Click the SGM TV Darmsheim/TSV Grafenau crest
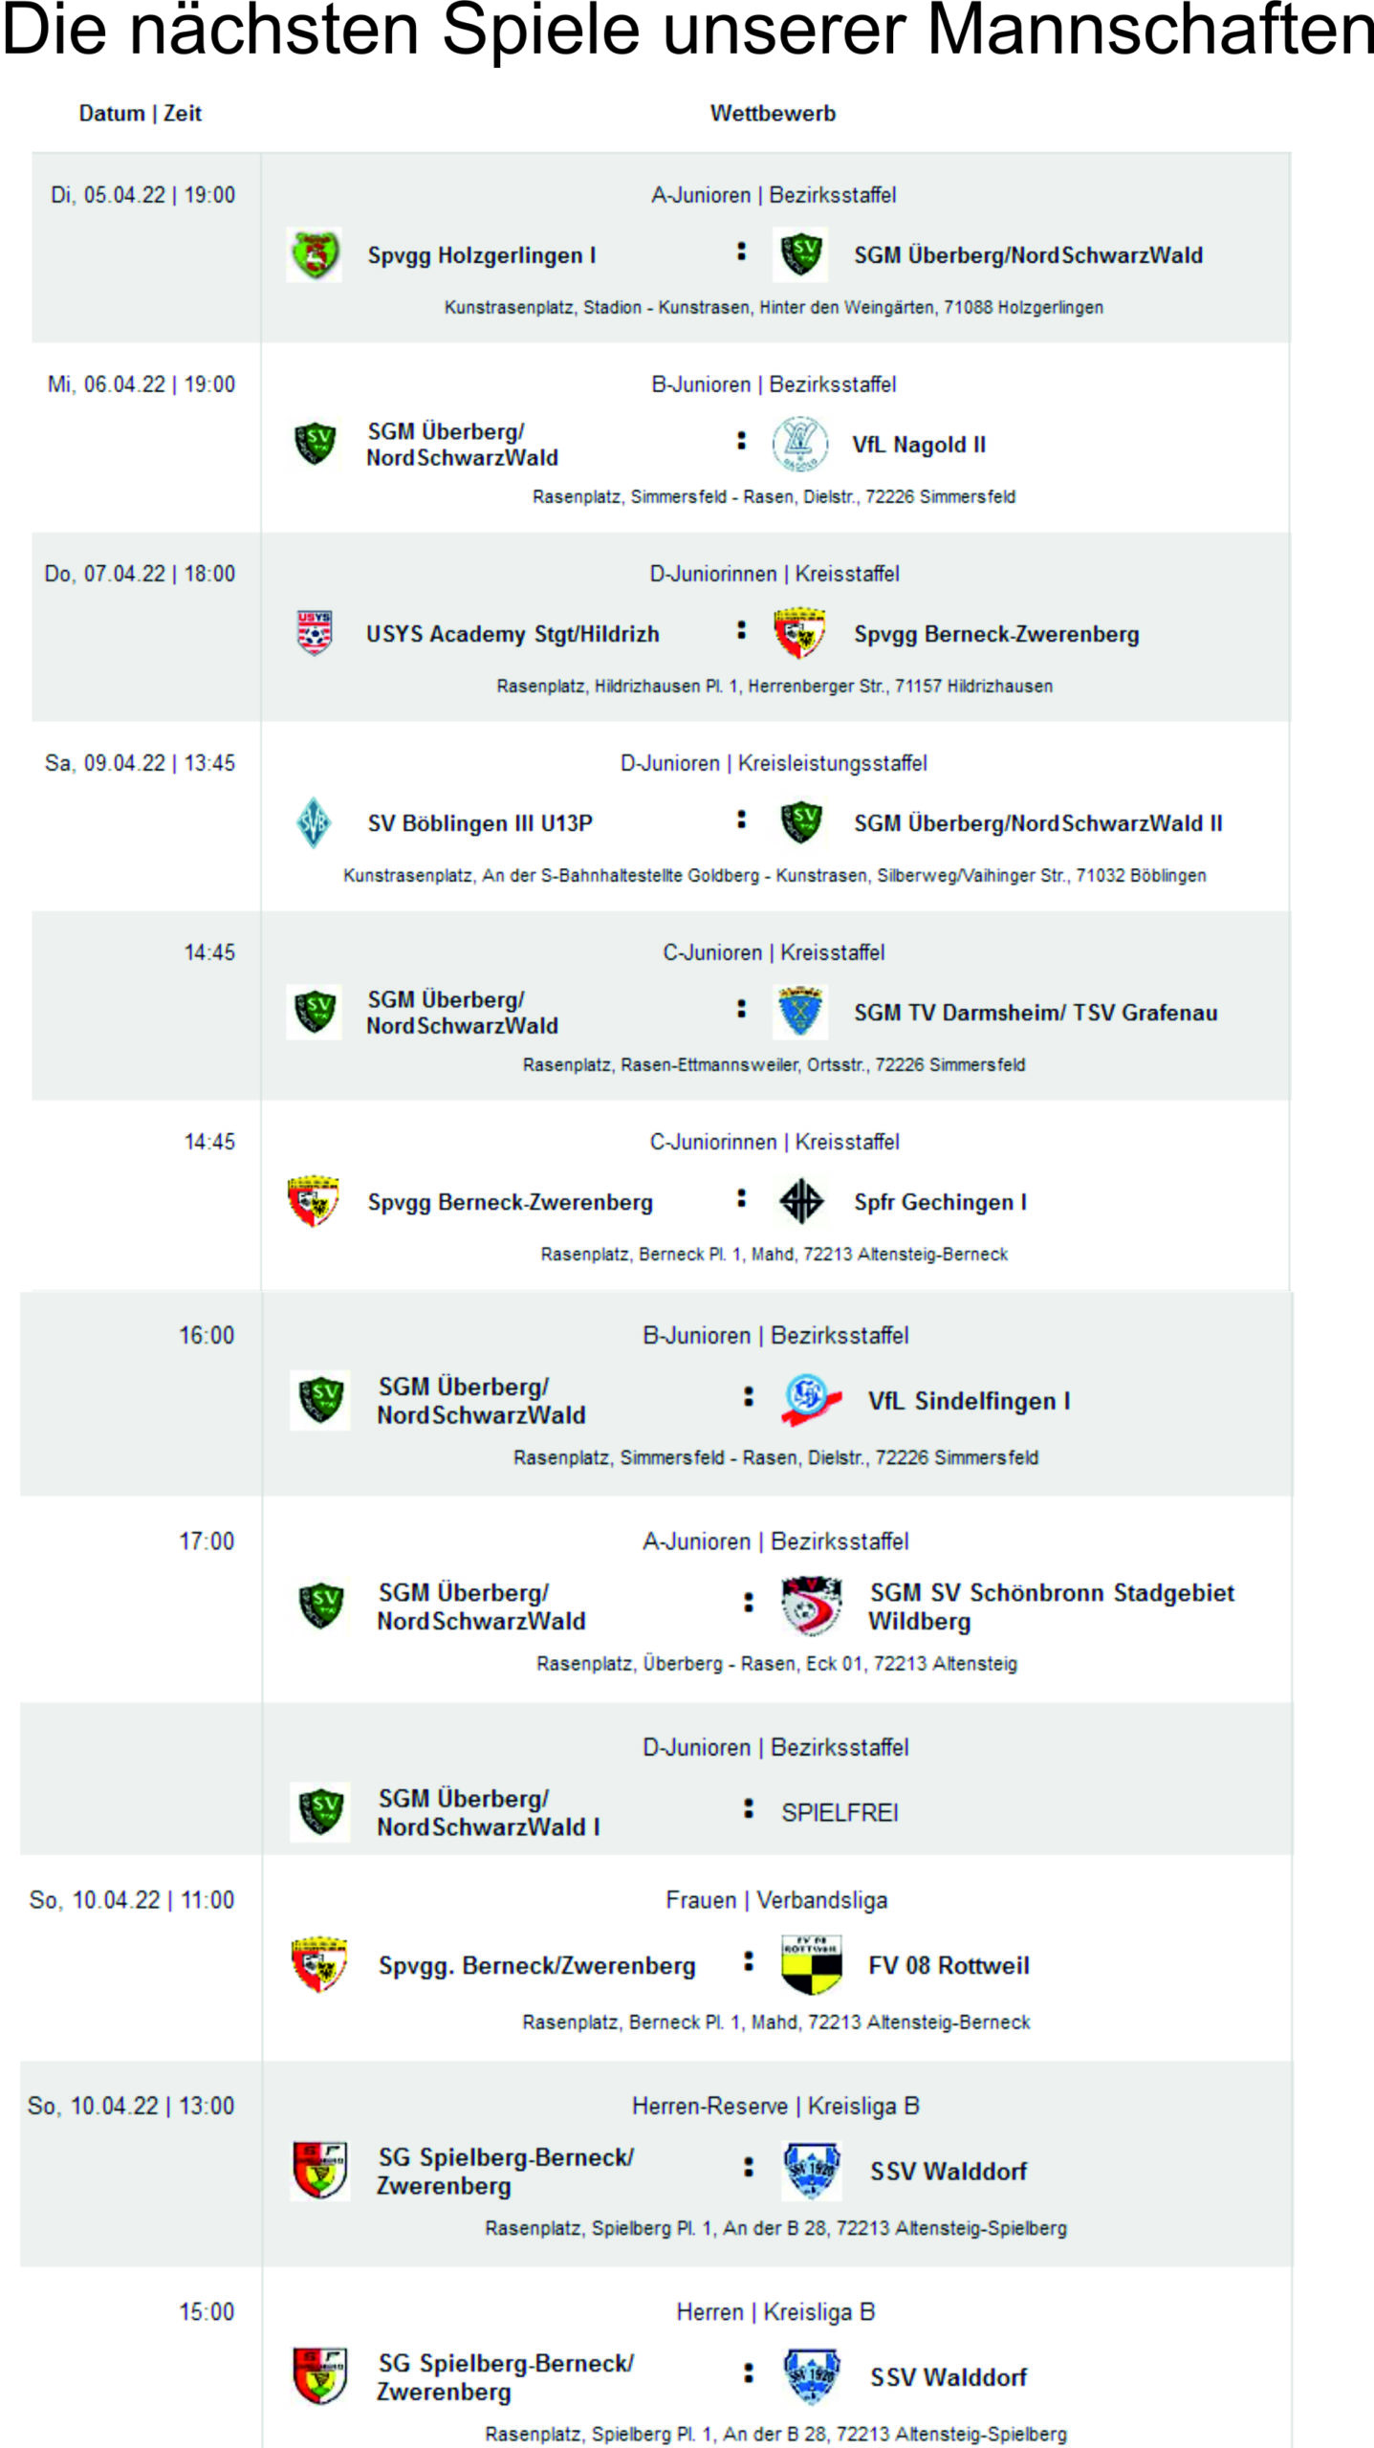 point(800,1012)
